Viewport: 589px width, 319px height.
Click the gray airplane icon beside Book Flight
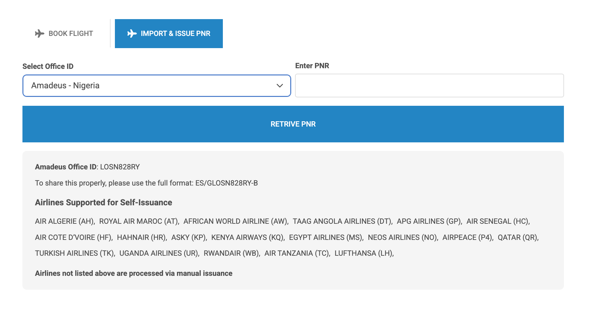(40, 34)
